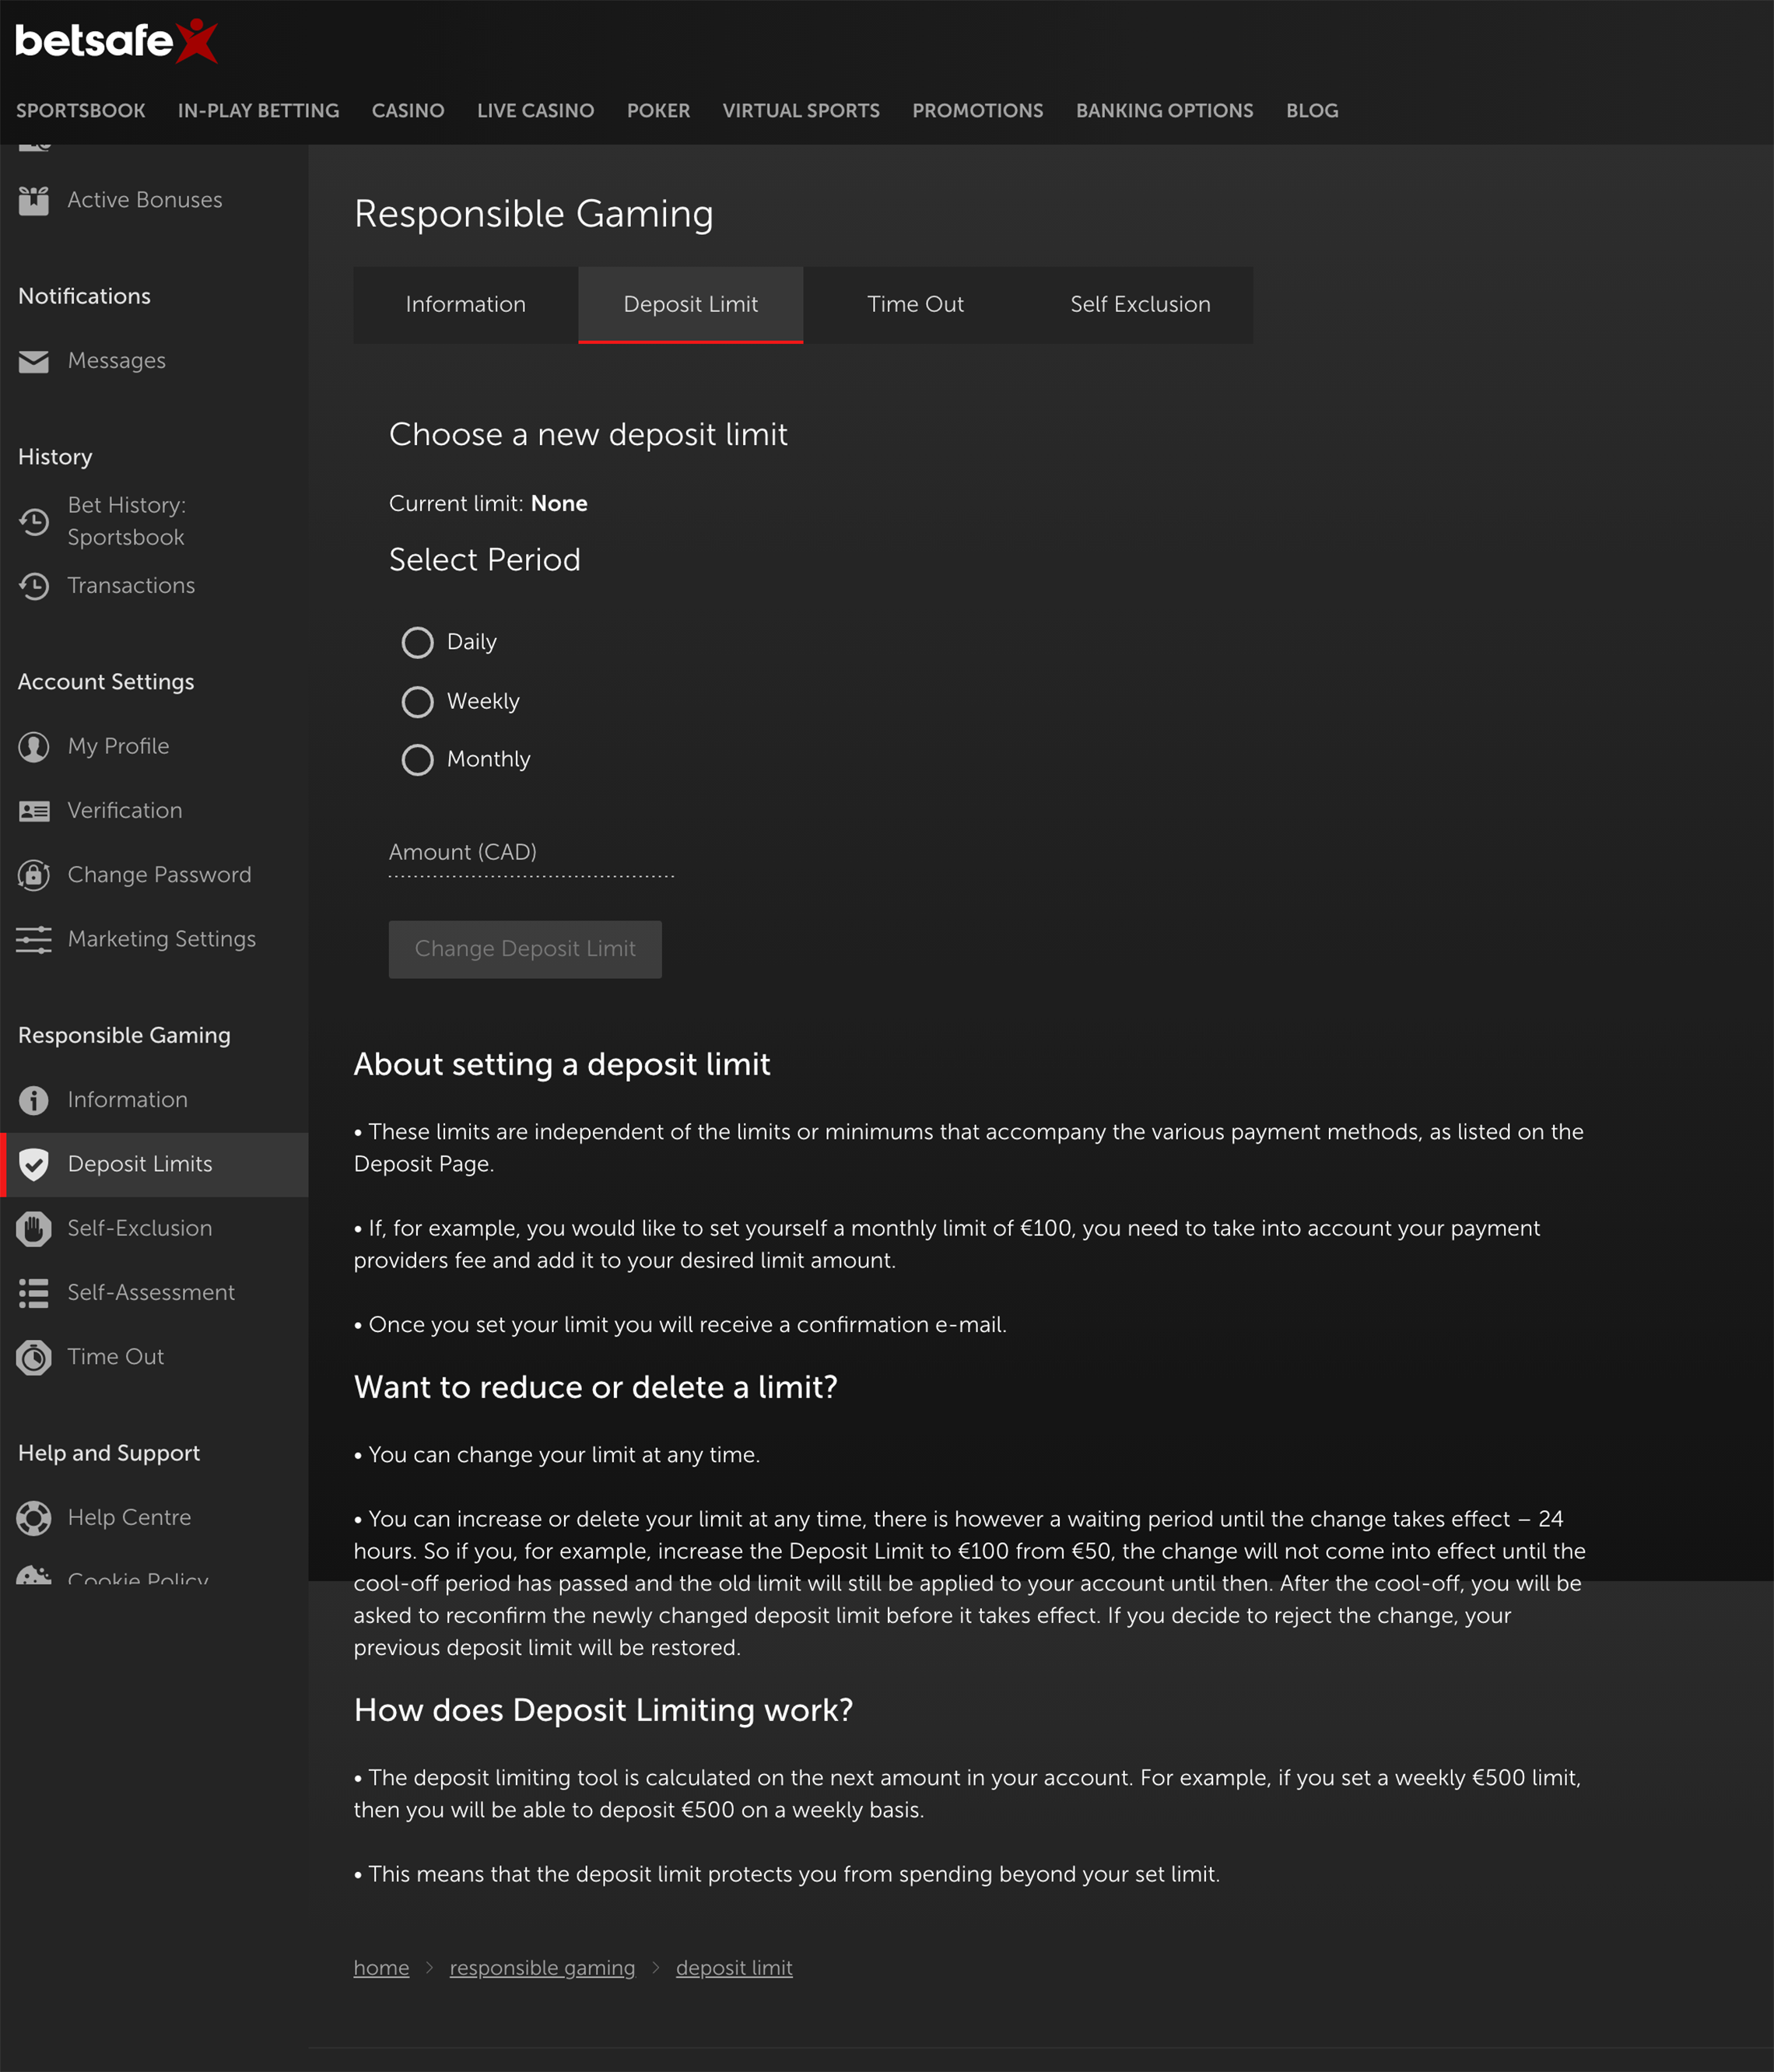Switch to the Time Out tab

(915, 305)
